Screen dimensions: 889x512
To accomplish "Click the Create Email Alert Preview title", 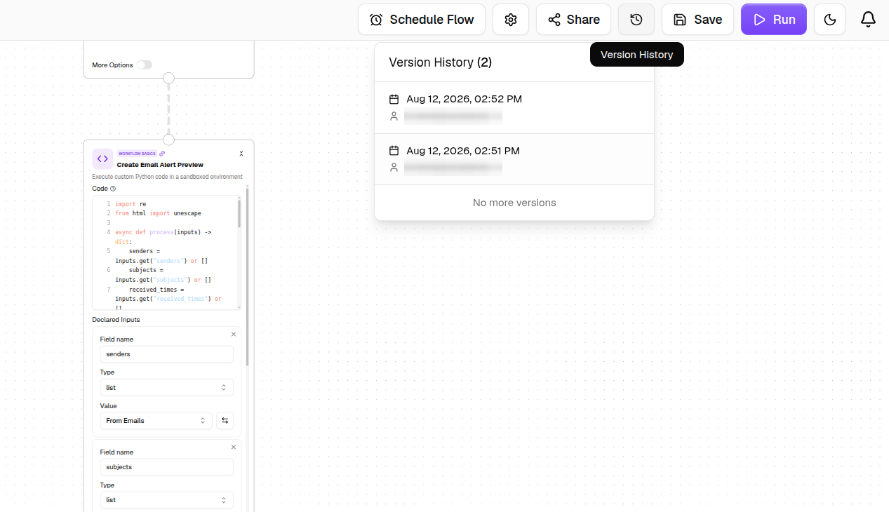I will click(x=160, y=165).
